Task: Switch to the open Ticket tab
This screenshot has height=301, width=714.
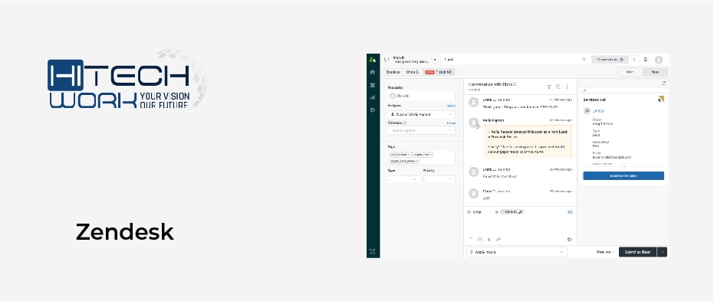Action: click(439, 72)
